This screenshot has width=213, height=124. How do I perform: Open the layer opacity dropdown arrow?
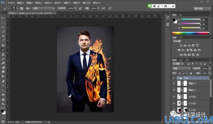pos(210,69)
